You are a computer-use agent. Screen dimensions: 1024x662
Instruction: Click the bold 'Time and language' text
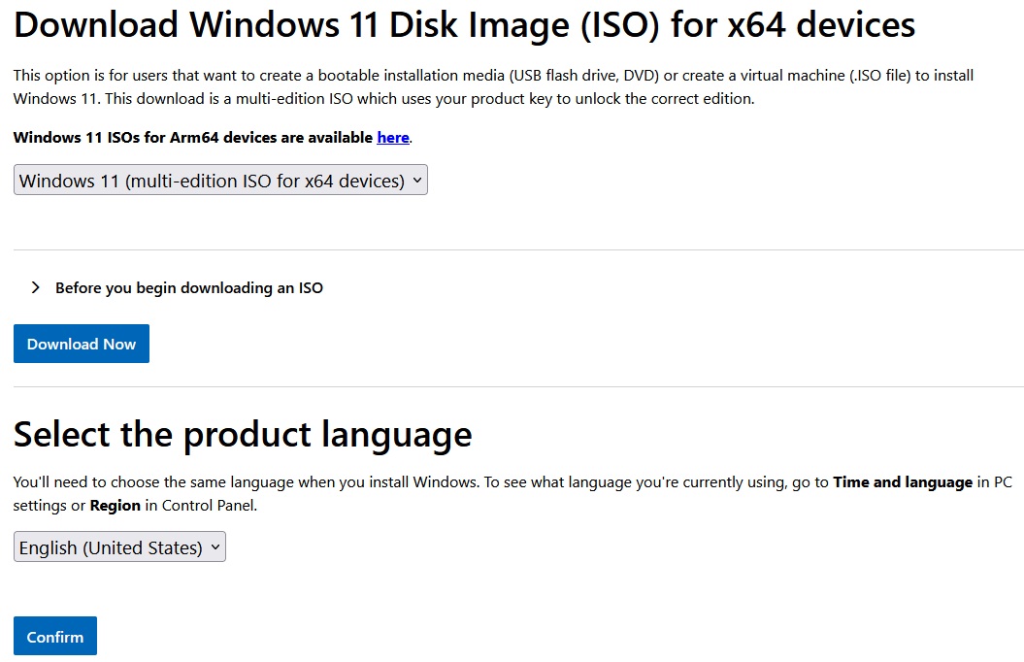coord(902,482)
